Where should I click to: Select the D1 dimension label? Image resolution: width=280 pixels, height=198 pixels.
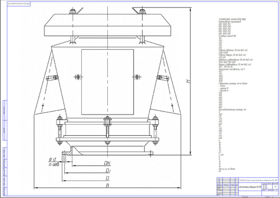point(108,171)
